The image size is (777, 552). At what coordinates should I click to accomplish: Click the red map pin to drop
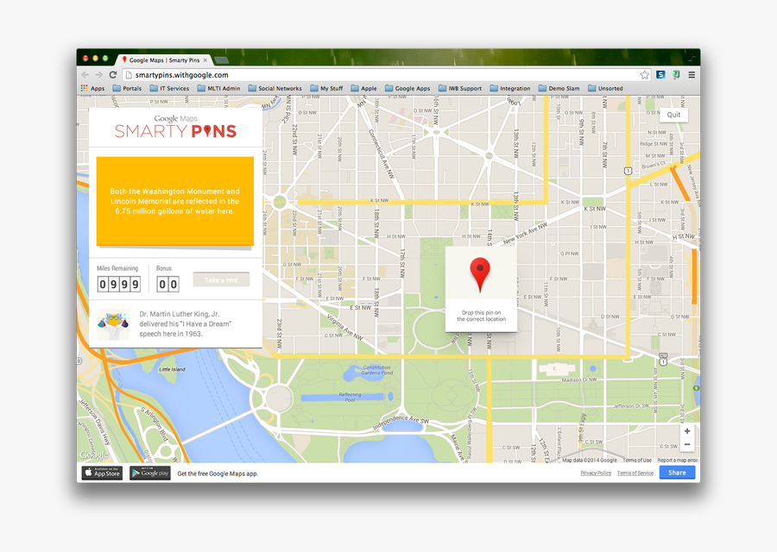pos(480,274)
